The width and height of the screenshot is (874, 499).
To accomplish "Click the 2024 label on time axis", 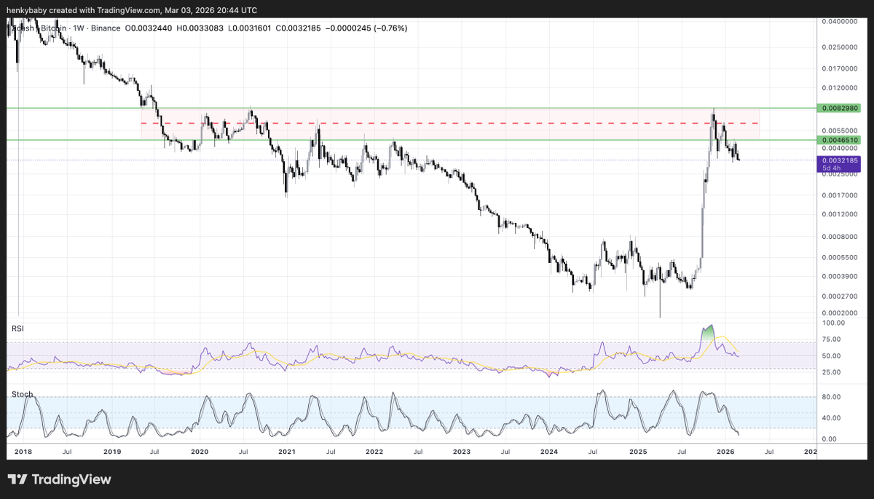I will point(548,452).
